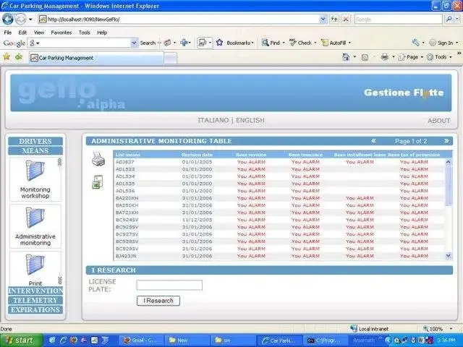Screen dimensions: 463x347
Task: Click the Favorites Center star icon
Action: point(7,56)
